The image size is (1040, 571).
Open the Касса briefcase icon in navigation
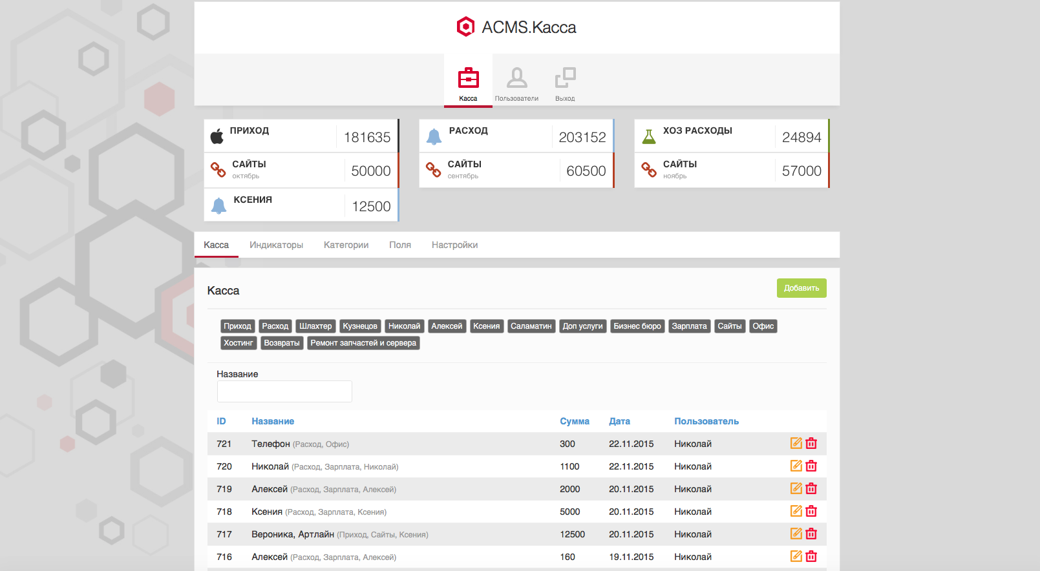click(468, 78)
